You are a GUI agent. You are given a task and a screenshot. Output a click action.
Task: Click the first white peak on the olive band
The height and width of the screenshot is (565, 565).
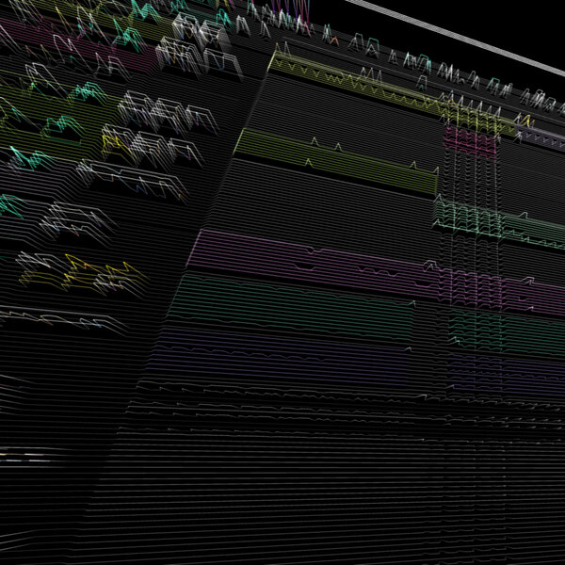313,142
